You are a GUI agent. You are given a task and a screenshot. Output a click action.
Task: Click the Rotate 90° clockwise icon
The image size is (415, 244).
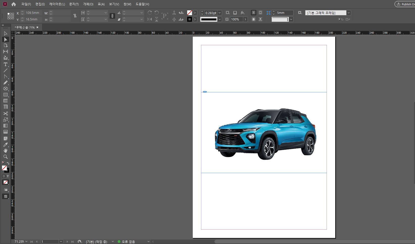(x=150, y=13)
